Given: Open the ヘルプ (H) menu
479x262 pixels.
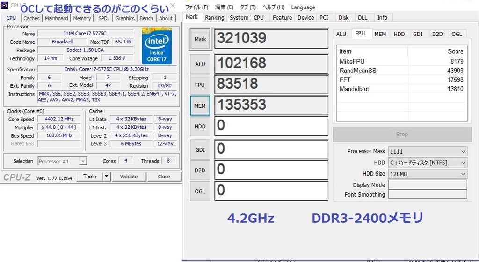Looking at the screenshot, I should [273, 7].
